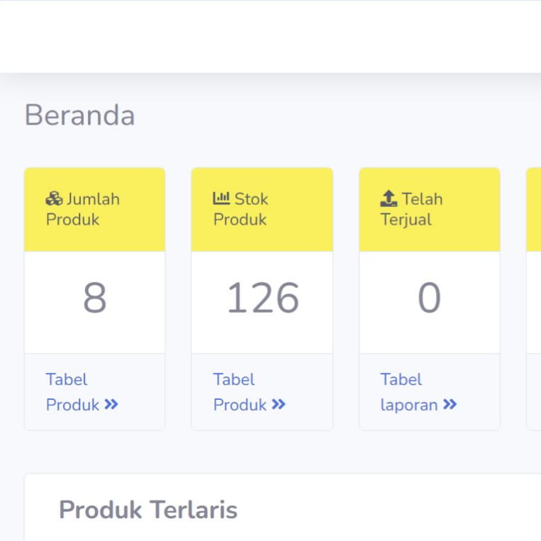Click the upload icon beside Telah Terjual

tap(389, 199)
